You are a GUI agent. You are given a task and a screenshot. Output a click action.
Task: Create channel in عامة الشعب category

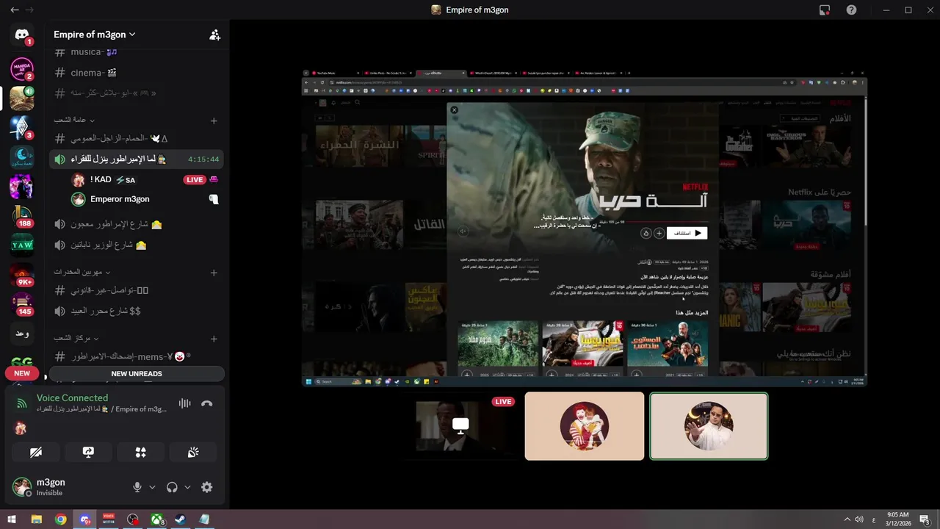[x=214, y=120]
